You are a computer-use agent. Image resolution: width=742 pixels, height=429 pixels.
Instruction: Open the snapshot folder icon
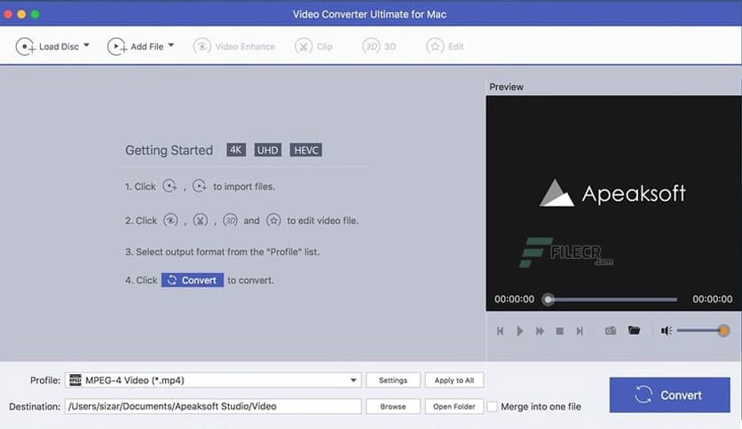point(634,331)
